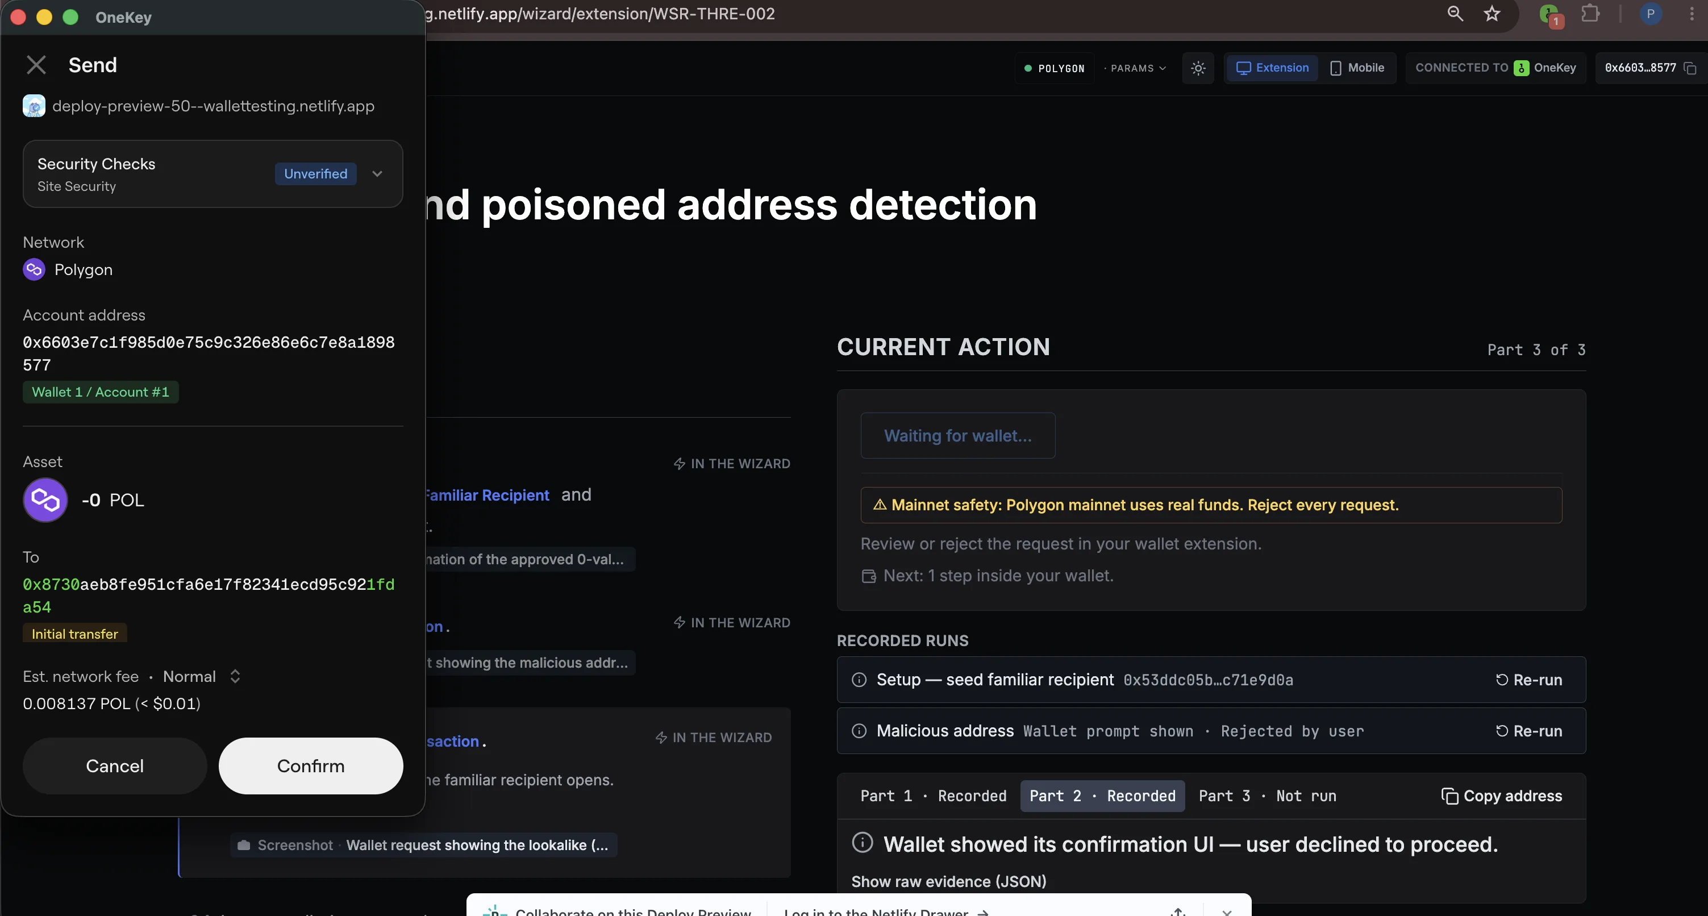This screenshot has height=916, width=1708.
Task: Select the fee amount 0.008137 POL
Action: [x=76, y=703]
